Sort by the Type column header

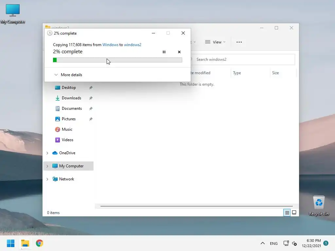pyautogui.click(x=237, y=73)
